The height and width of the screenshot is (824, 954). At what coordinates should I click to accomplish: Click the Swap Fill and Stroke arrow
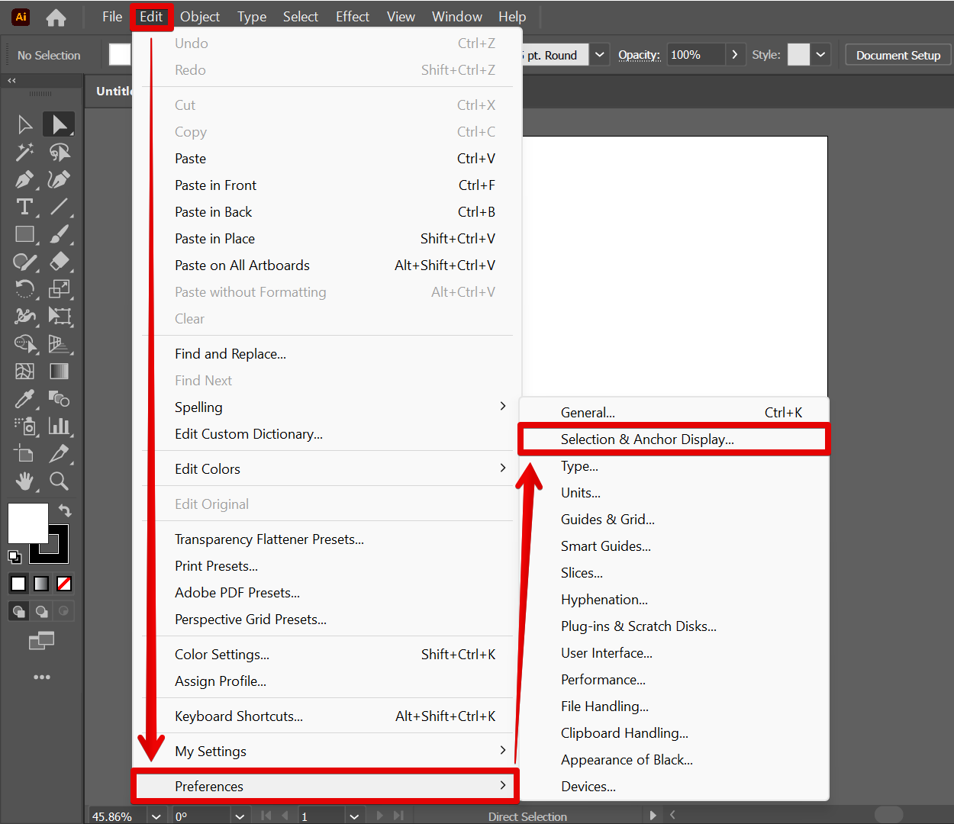65,510
